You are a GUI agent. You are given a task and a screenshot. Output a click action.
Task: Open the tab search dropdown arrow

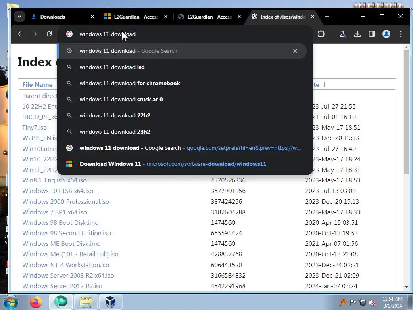(19, 17)
